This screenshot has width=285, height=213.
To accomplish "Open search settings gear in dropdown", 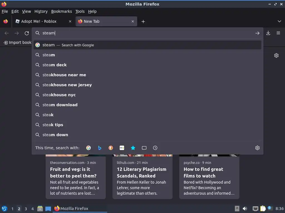I will (x=257, y=148).
